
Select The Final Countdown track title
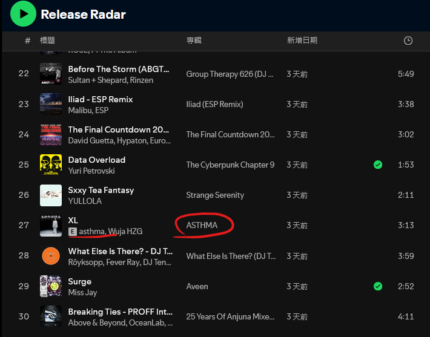pyautogui.click(x=119, y=129)
